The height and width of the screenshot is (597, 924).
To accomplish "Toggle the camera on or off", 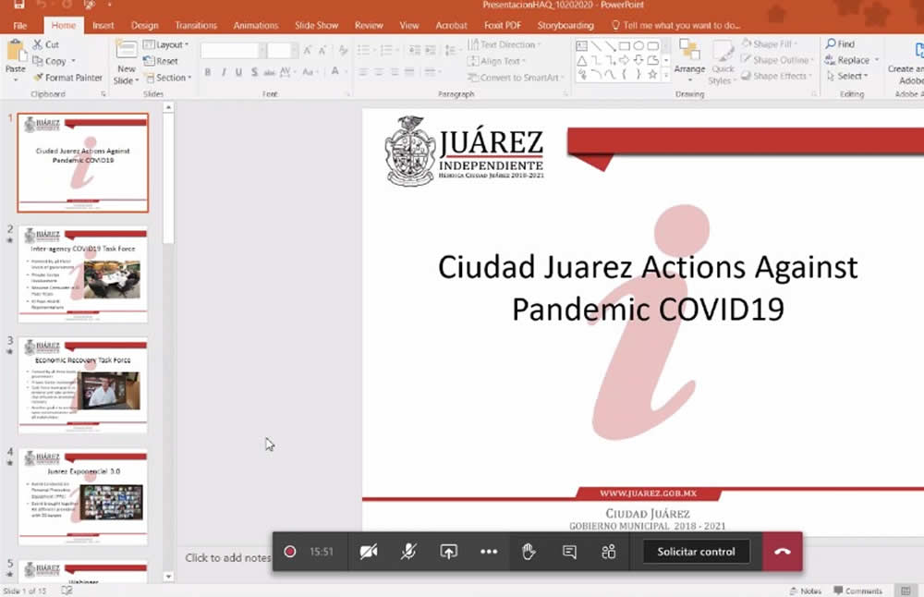I will 369,552.
